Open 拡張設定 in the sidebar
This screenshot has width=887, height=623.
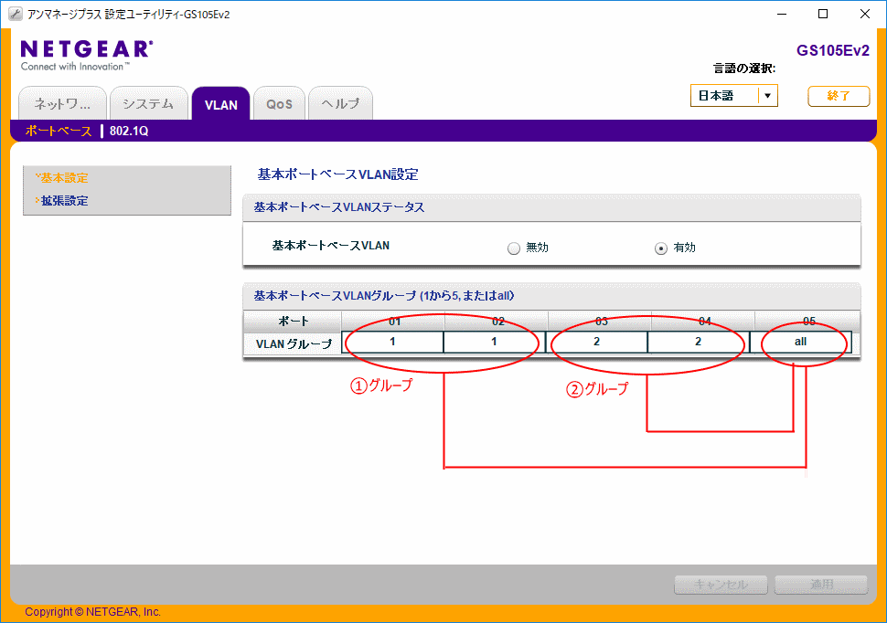point(64,201)
